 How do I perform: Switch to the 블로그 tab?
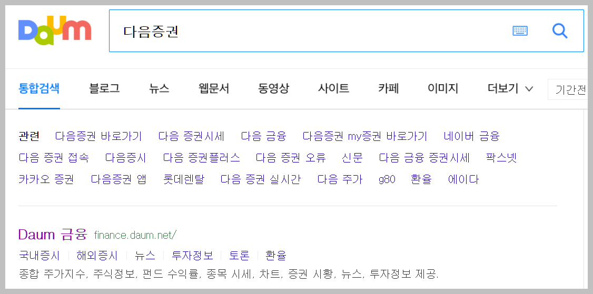[x=104, y=89]
